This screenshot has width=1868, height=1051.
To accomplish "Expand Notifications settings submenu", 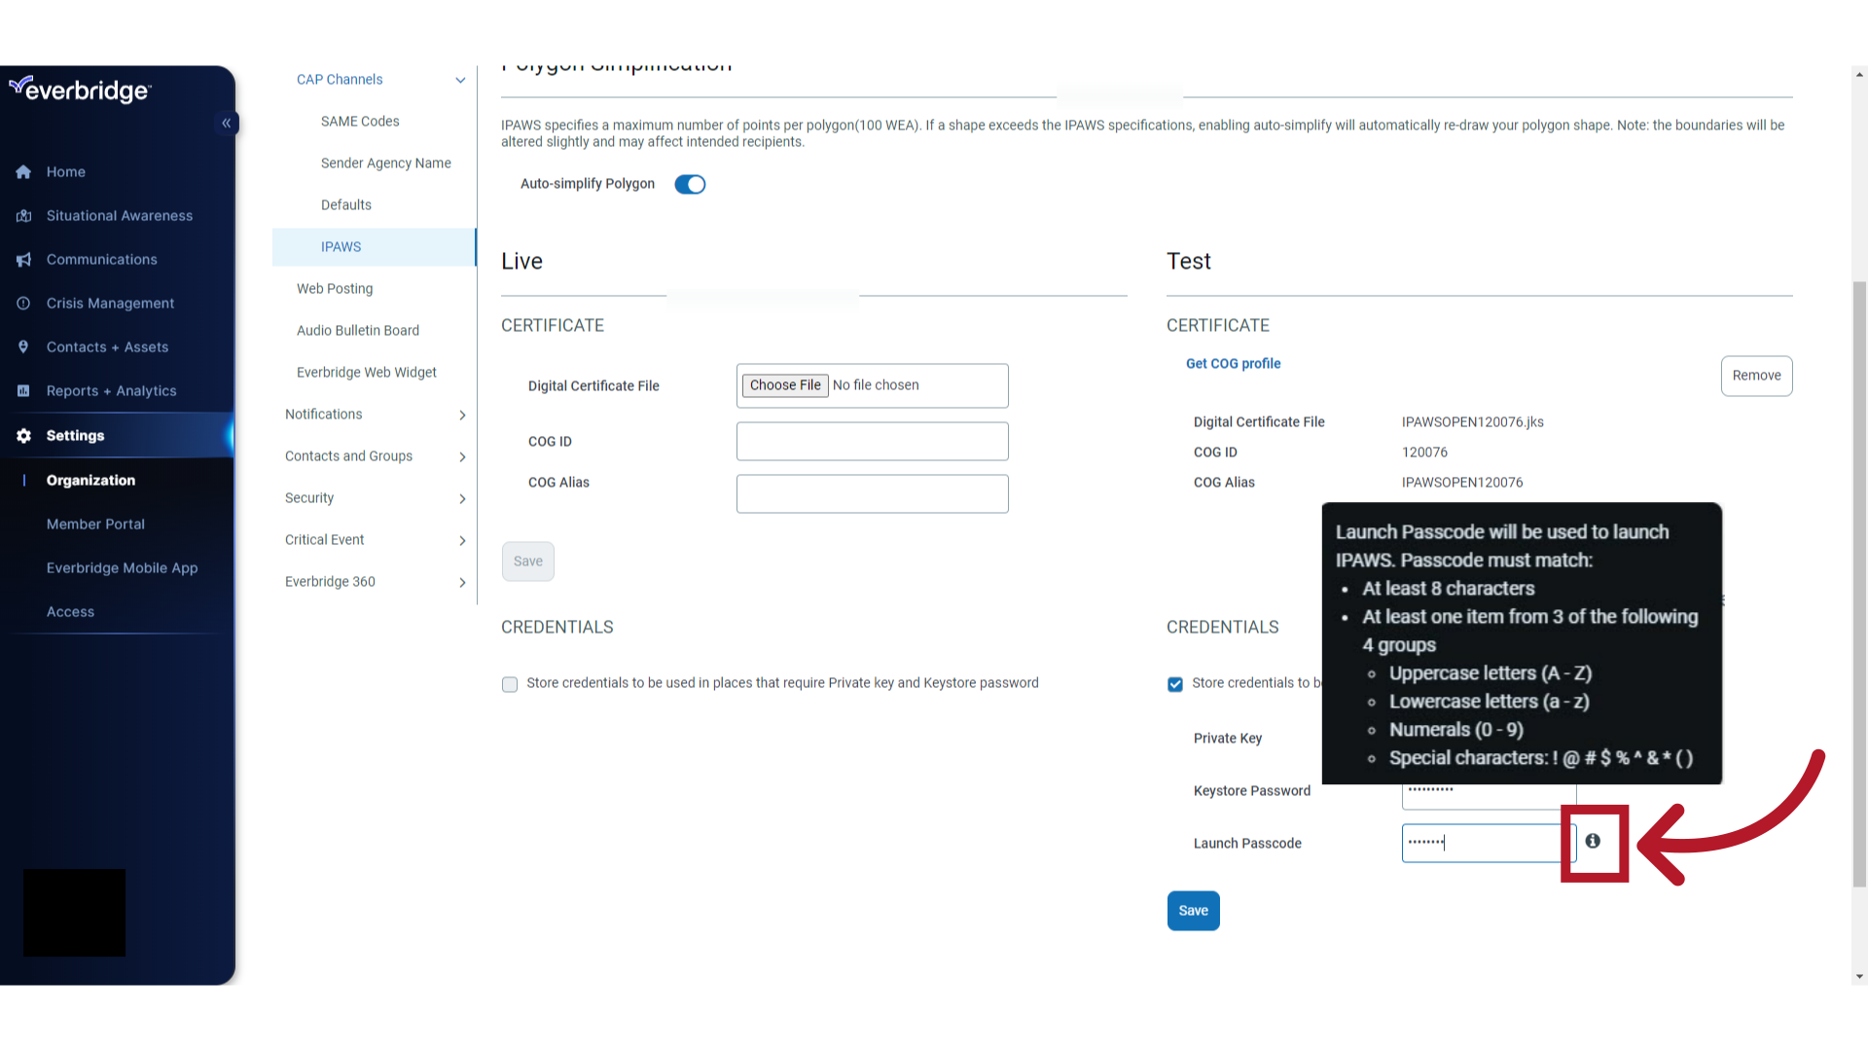I will coord(462,414).
